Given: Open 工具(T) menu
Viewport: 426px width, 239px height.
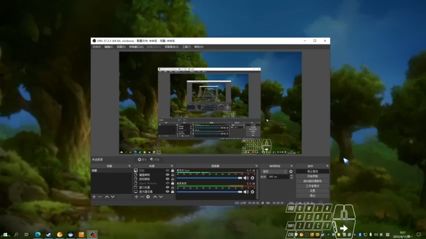Looking at the screenshot, I should point(186,47).
